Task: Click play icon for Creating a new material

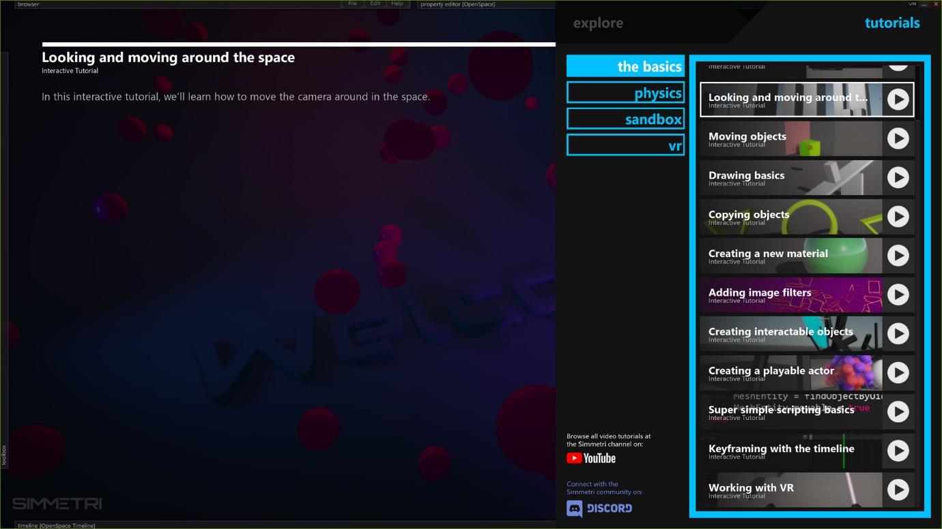Action: 898,256
